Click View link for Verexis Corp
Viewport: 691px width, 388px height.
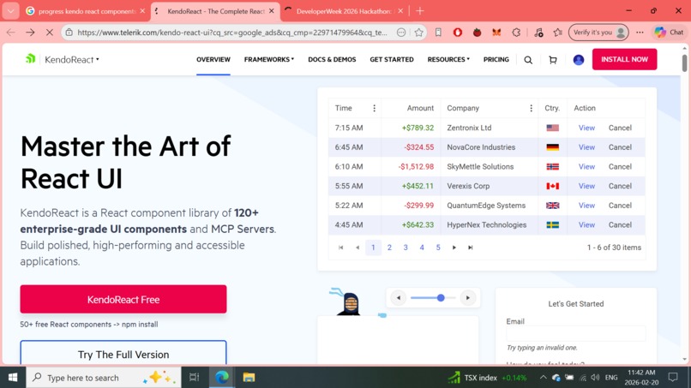click(586, 186)
